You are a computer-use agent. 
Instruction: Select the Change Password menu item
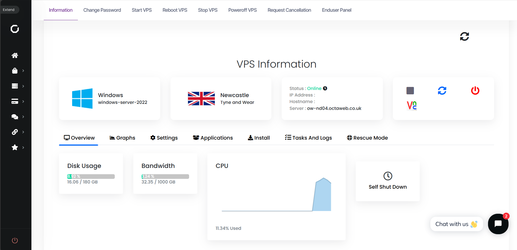pyautogui.click(x=102, y=10)
